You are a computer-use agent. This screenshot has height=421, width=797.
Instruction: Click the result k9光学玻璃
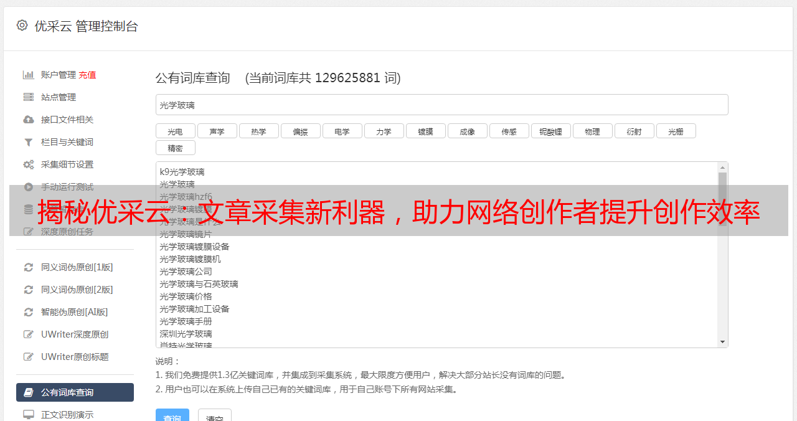[x=182, y=172]
